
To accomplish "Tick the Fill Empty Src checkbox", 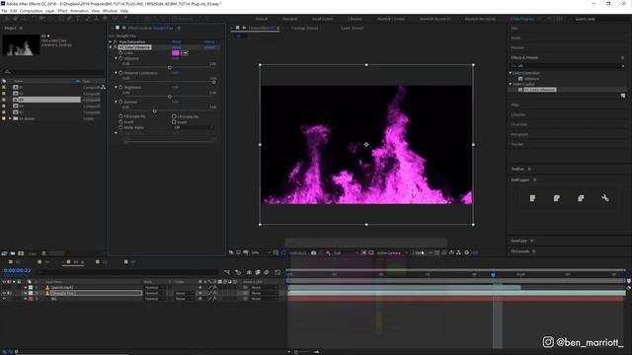I will (x=174, y=116).
